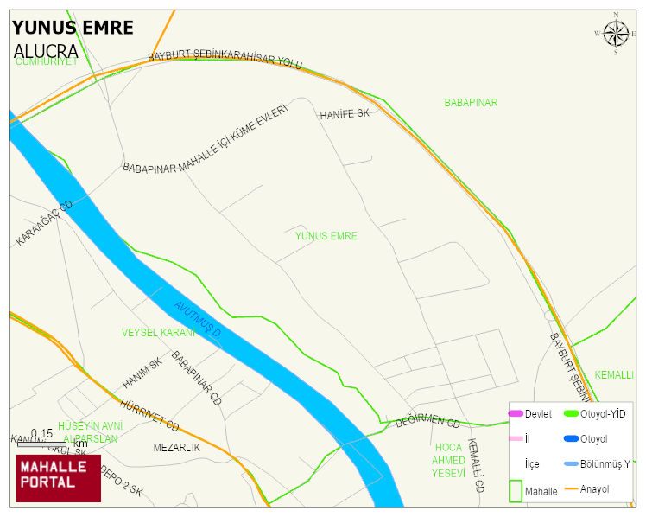
Task: Click the DEĞİRMEN CD street label
Action: pyautogui.click(x=427, y=421)
